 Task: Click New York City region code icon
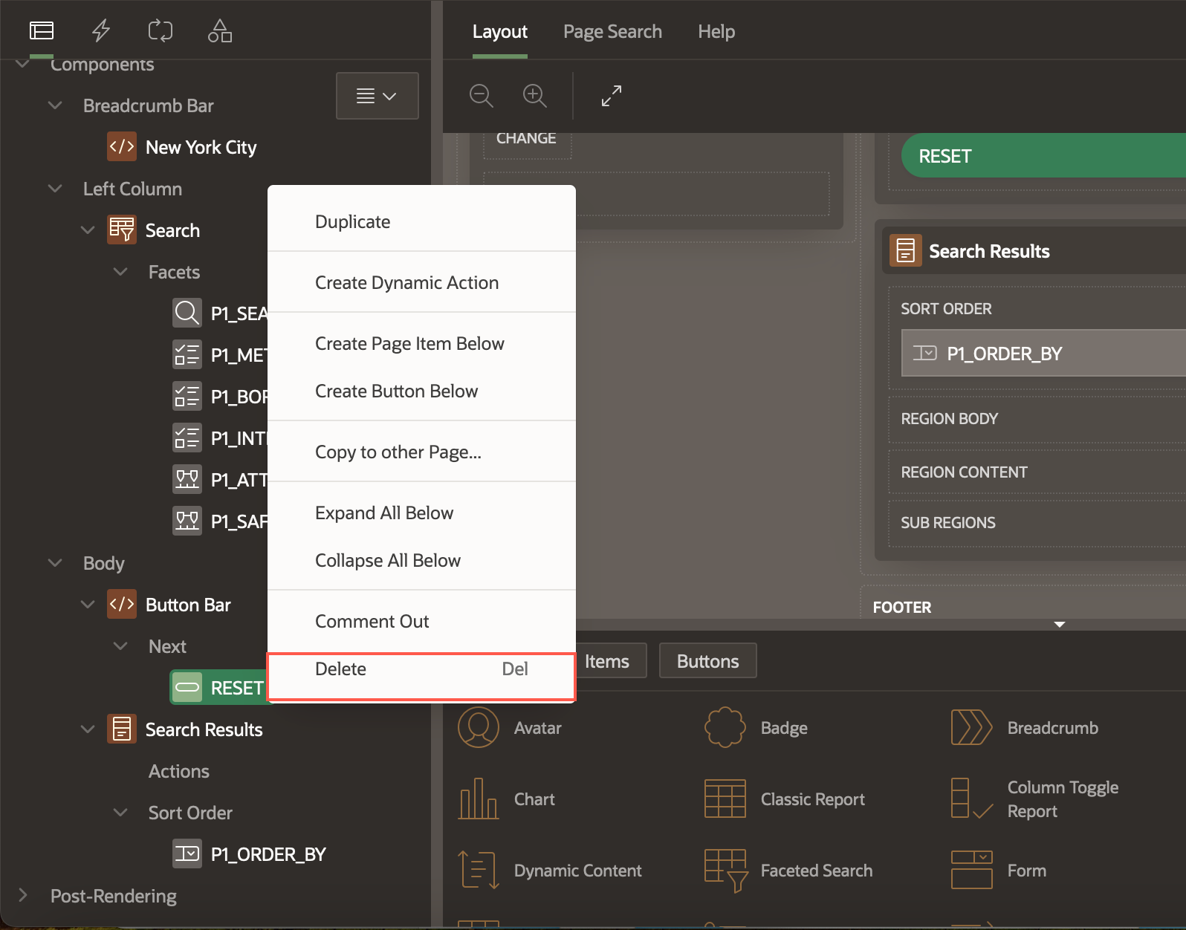[122, 147]
